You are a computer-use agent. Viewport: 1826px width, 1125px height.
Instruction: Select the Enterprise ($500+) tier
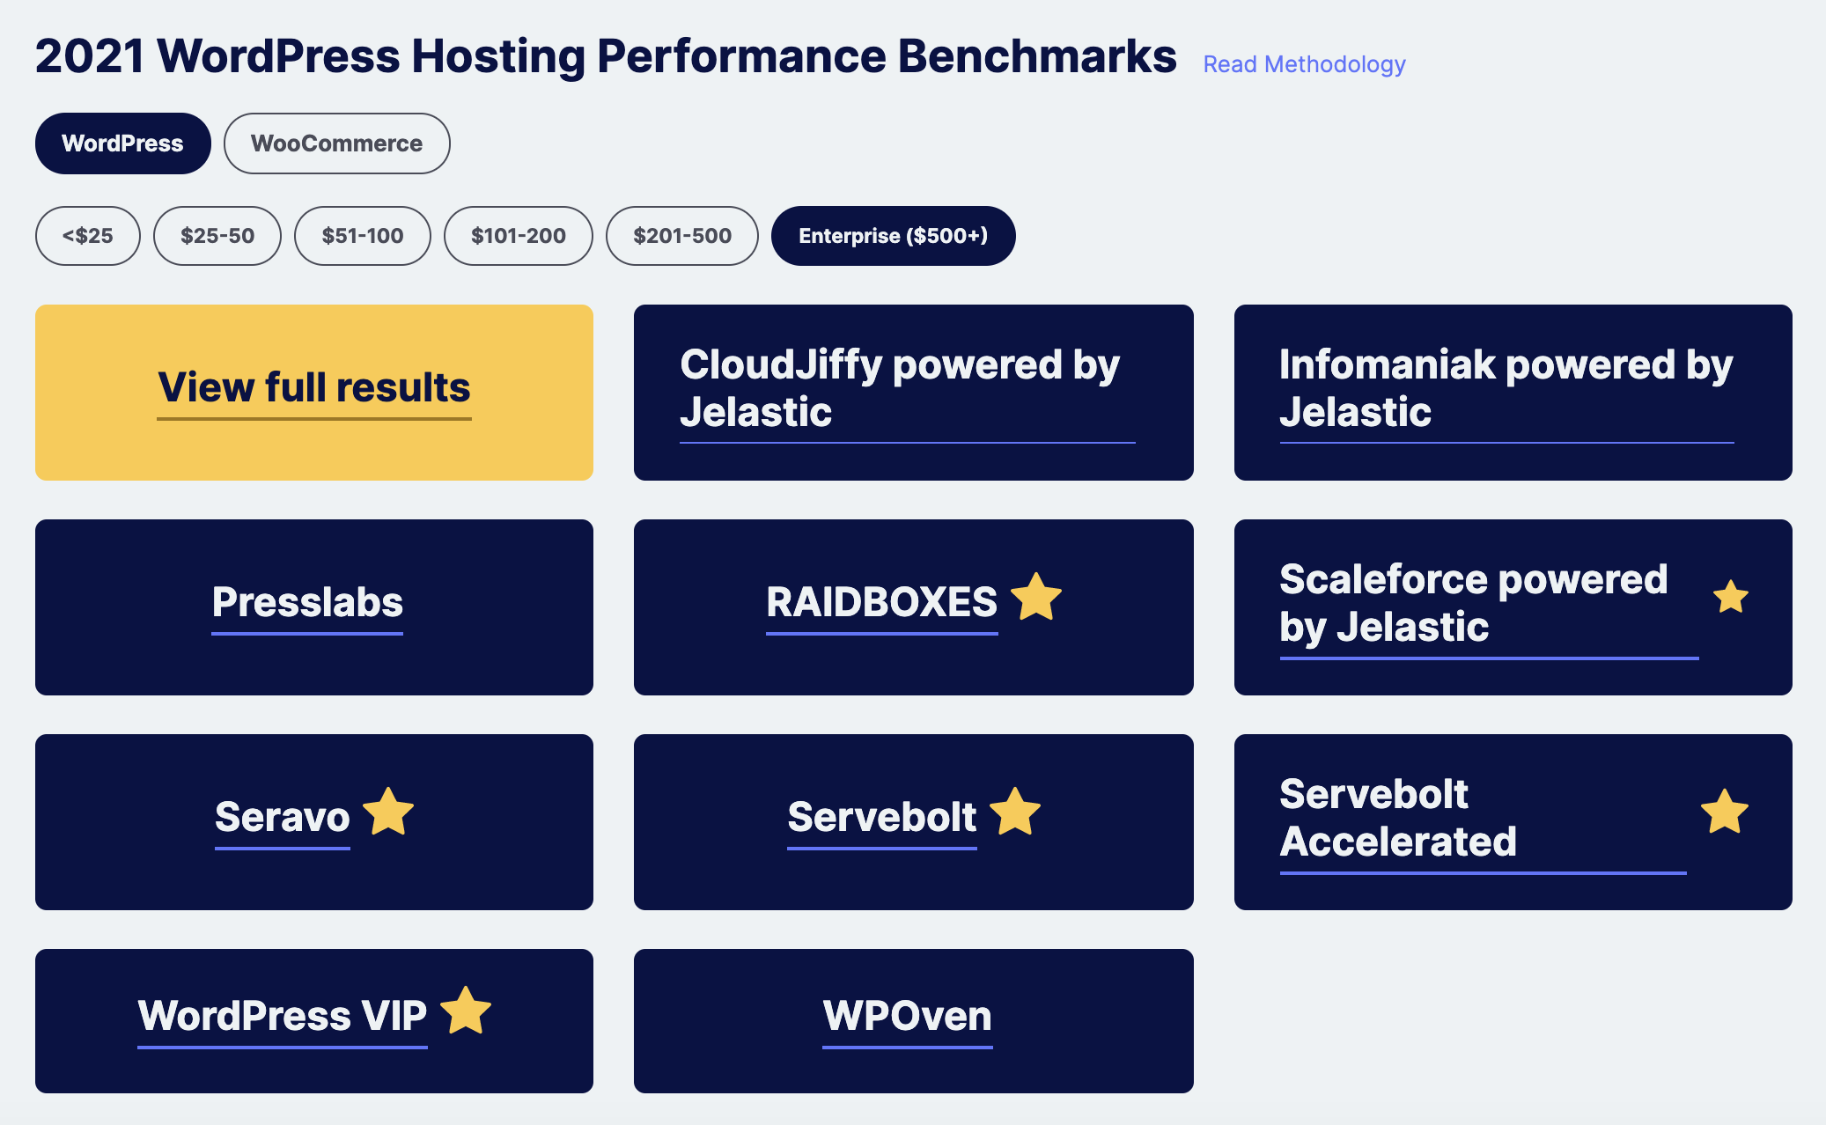pos(893,236)
